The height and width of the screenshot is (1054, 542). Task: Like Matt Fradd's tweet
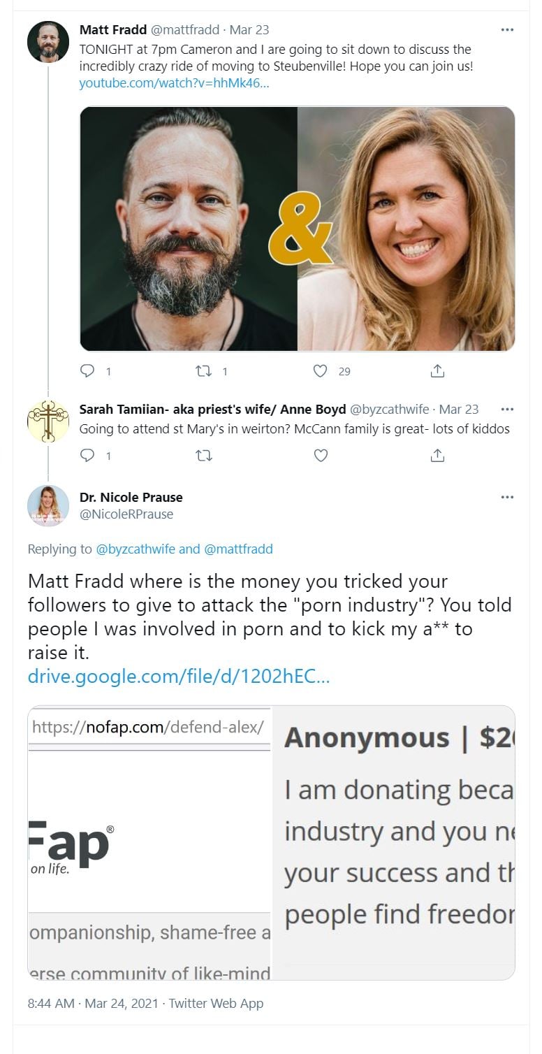pyautogui.click(x=321, y=371)
